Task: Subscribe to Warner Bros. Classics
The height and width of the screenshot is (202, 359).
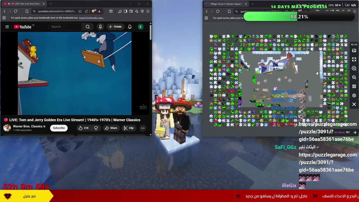Action: point(59,128)
